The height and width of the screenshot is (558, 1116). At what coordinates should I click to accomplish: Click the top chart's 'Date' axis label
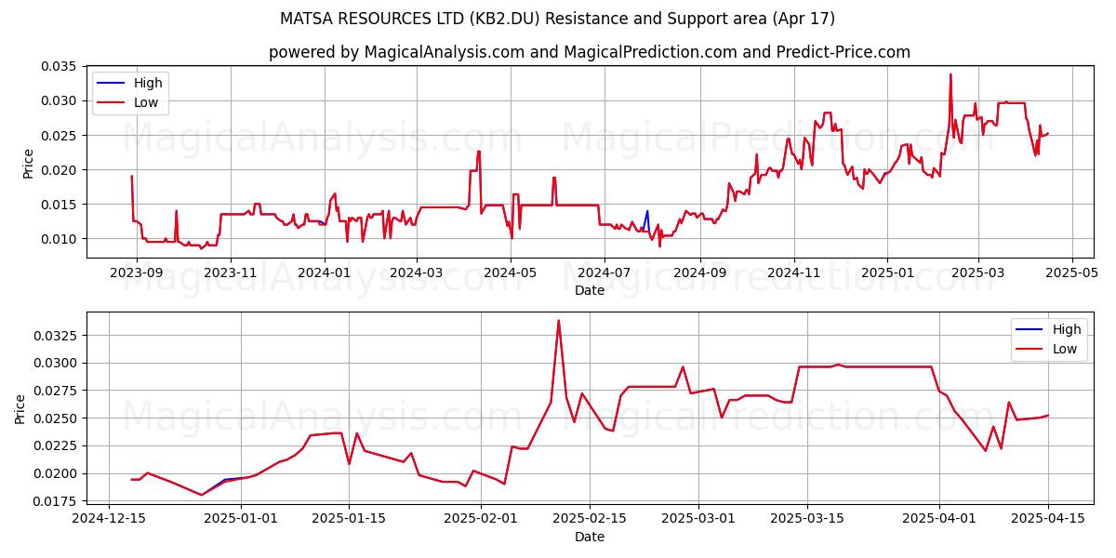click(590, 290)
